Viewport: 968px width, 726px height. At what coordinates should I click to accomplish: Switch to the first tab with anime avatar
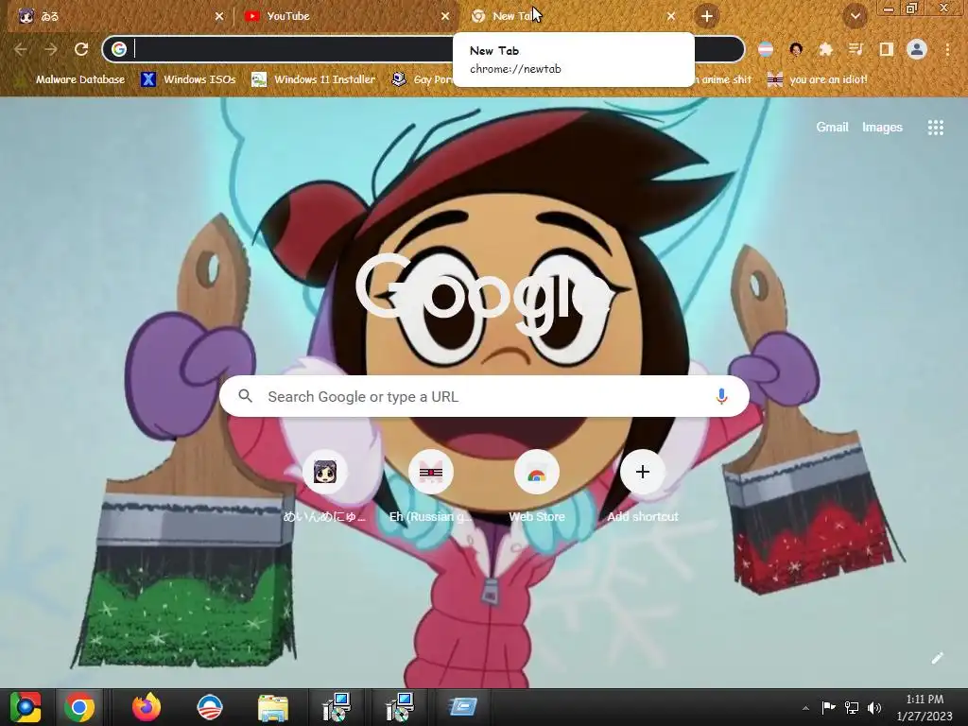[x=120, y=16]
